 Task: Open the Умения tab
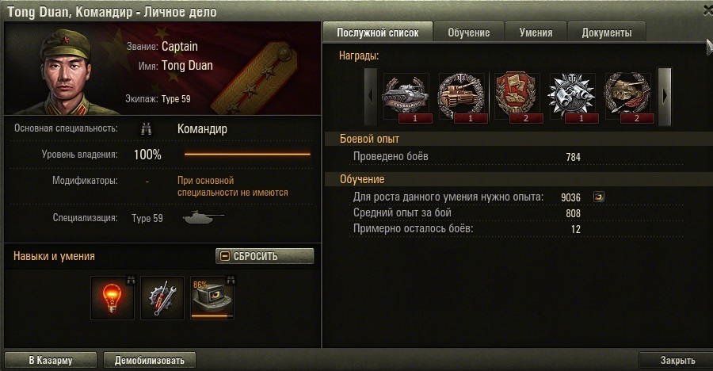536,33
